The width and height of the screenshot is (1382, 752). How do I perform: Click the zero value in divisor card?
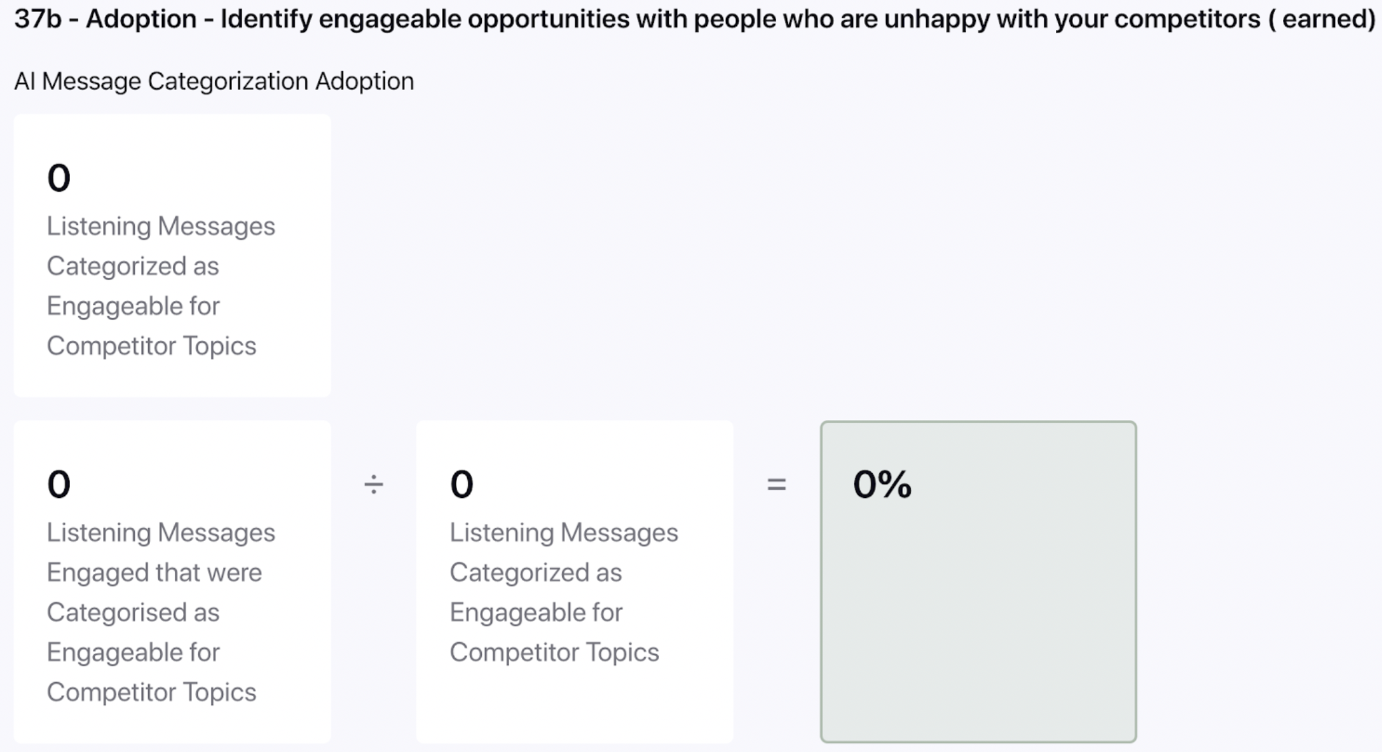[462, 485]
